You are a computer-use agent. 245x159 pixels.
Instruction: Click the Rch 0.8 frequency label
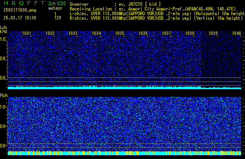tap(3, 145)
